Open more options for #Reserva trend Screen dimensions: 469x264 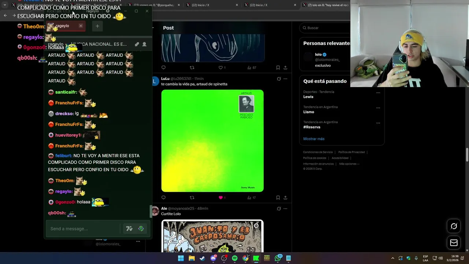click(x=378, y=123)
